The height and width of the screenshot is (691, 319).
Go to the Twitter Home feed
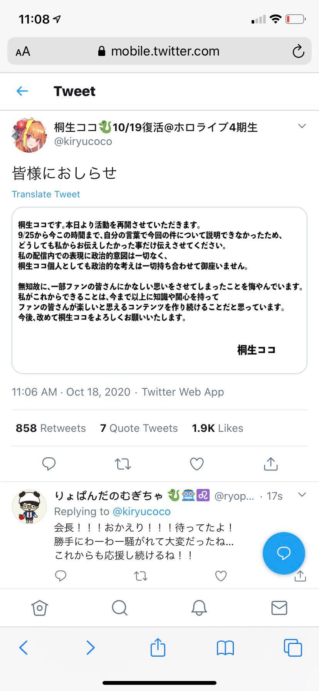click(40, 608)
